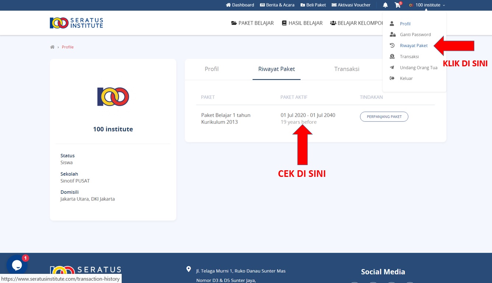Open the notification bell icon
The width and height of the screenshot is (492, 283).
(x=385, y=5)
